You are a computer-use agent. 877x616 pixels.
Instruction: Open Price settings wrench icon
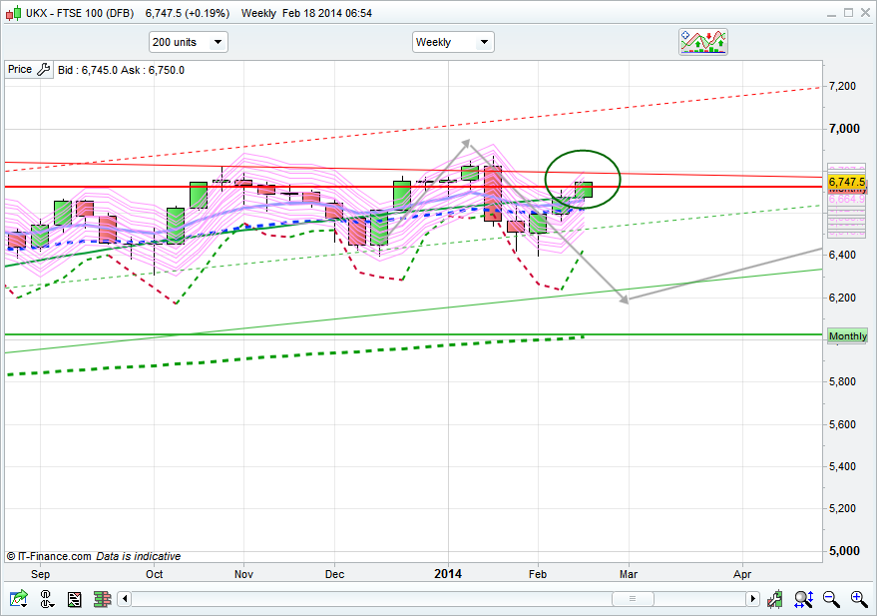(42, 70)
